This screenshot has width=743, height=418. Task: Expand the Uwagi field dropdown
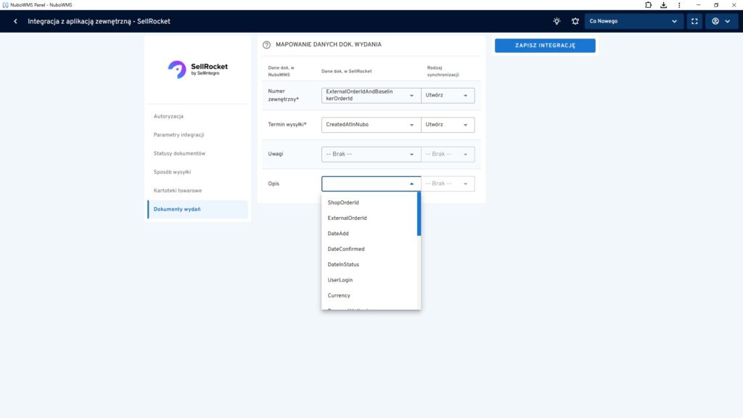371,154
